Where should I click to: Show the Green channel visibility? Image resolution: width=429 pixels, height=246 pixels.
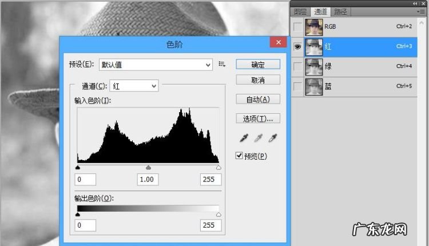click(x=297, y=68)
